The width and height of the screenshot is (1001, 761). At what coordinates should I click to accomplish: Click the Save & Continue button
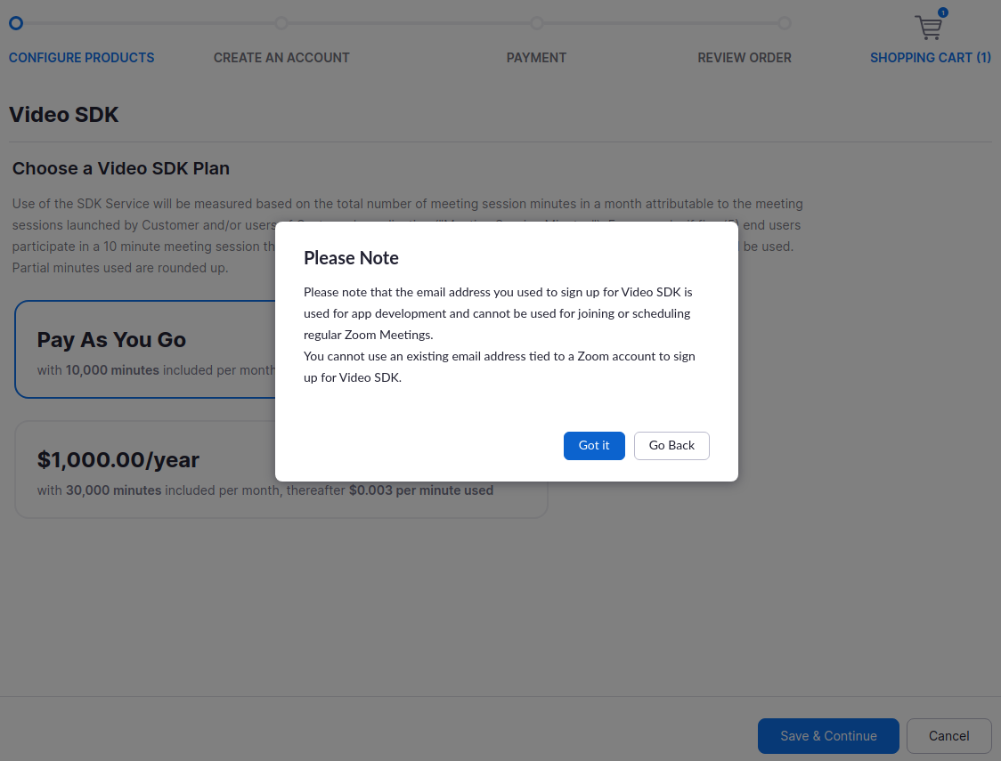[x=828, y=735]
